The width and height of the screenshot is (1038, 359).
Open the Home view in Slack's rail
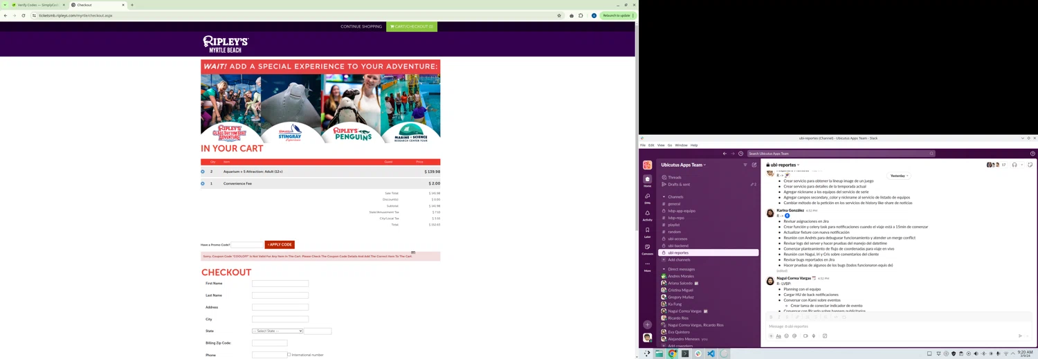[648, 181]
